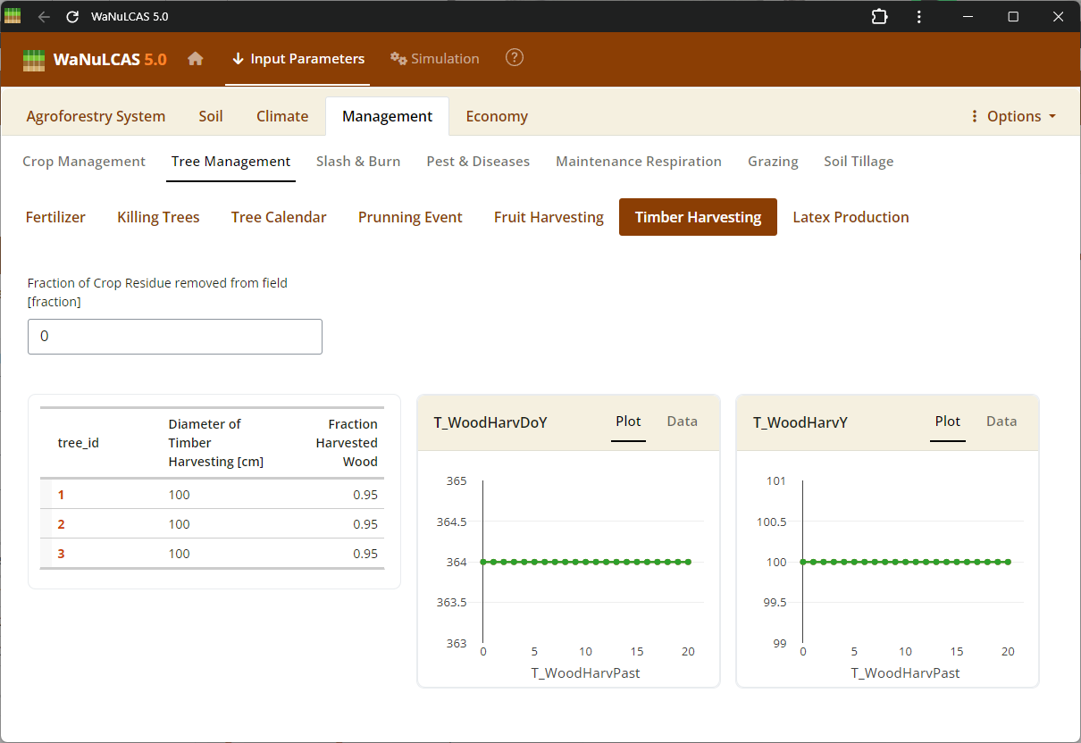The height and width of the screenshot is (743, 1081).
Task: Click first data point on T_WoodHarvDoY plot
Action: point(483,562)
